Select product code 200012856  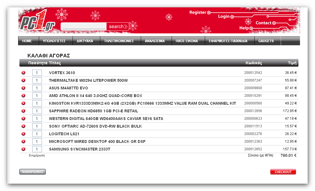point(253,111)
